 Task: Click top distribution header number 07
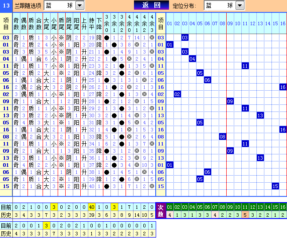coord(215,23)
